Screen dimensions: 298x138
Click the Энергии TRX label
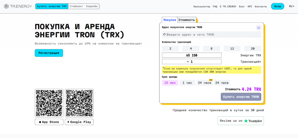[x=251, y=55]
